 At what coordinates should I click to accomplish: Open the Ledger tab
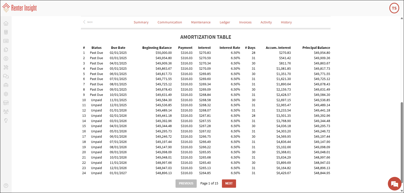point(225,22)
